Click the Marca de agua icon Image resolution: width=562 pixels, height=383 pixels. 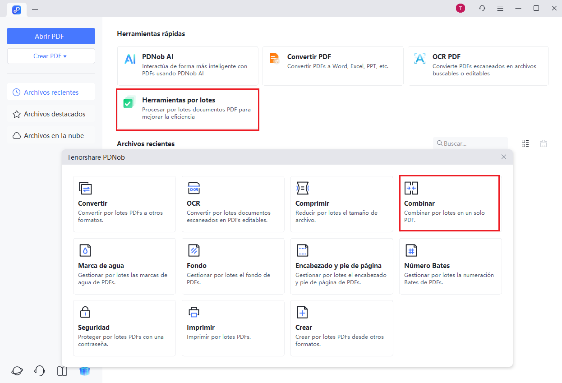coord(85,250)
